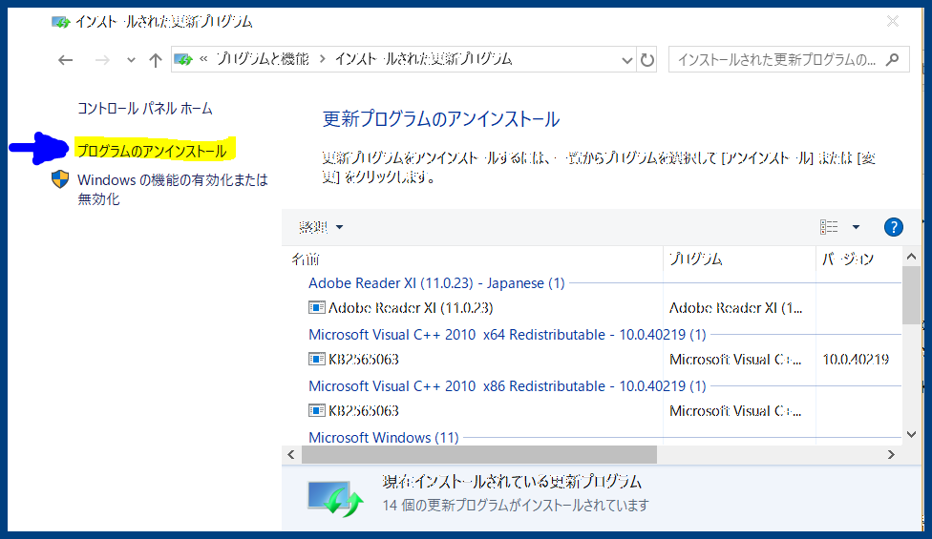Viewport: 932px width, 539px height.
Task: Select KB2565063 under the x86 Redistributable
Action: [x=363, y=411]
